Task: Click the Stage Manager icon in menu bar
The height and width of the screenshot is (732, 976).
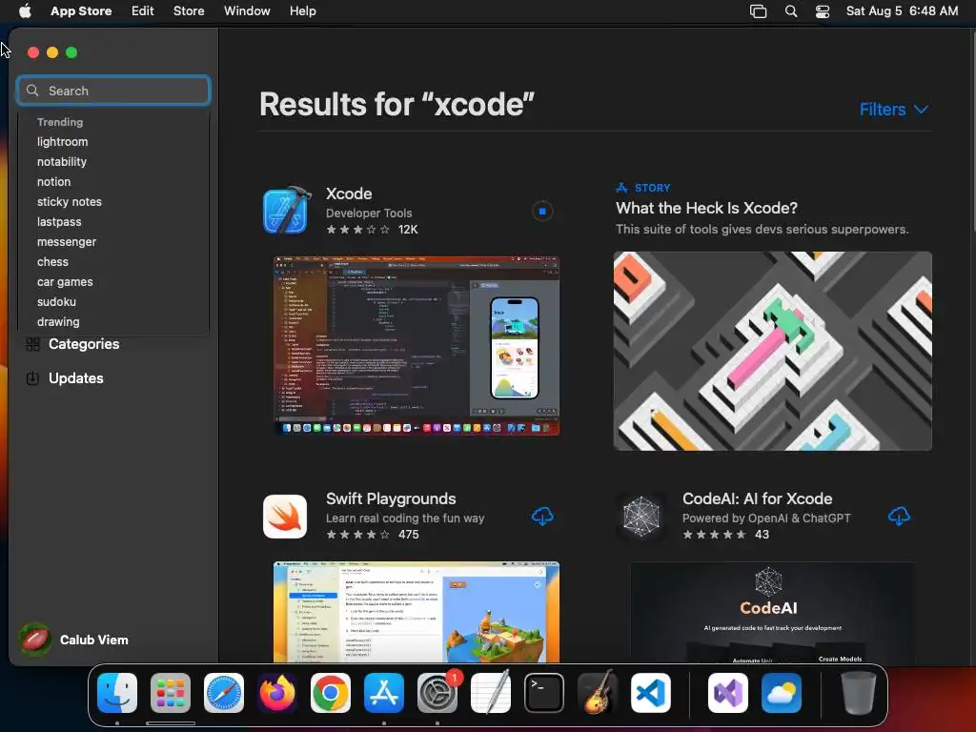Action: (758, 11)
